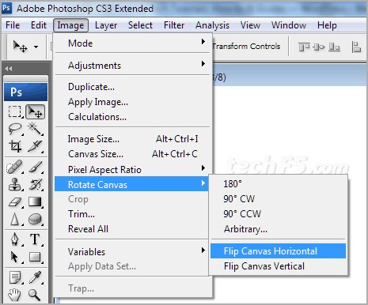
Task: Open the Layer menu
Action: [x=106, y=25]
